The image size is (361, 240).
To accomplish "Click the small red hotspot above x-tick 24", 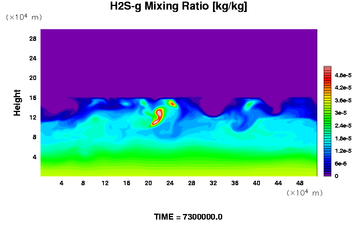I will (x=172, y=104).
